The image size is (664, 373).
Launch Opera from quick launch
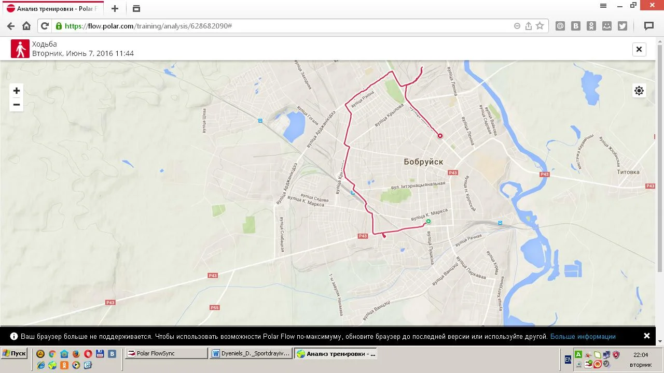click(x=88, y=354)
